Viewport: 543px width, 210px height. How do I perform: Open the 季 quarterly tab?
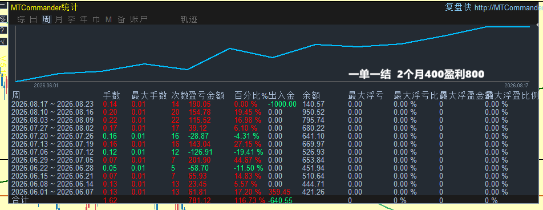pyautogui.click(x=71, y=20)
